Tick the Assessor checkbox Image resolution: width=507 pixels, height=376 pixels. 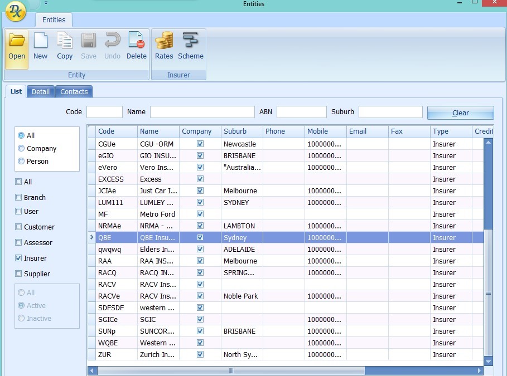click(x=18, y=242)
